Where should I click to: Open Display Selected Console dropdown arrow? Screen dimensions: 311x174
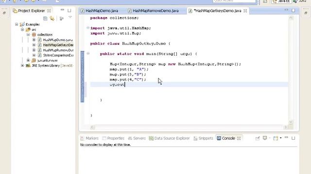pyautogui.click(x=270, y=138)
